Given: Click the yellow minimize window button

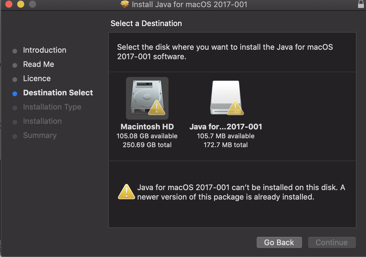Looking at the screenshot, I should 21,4.
